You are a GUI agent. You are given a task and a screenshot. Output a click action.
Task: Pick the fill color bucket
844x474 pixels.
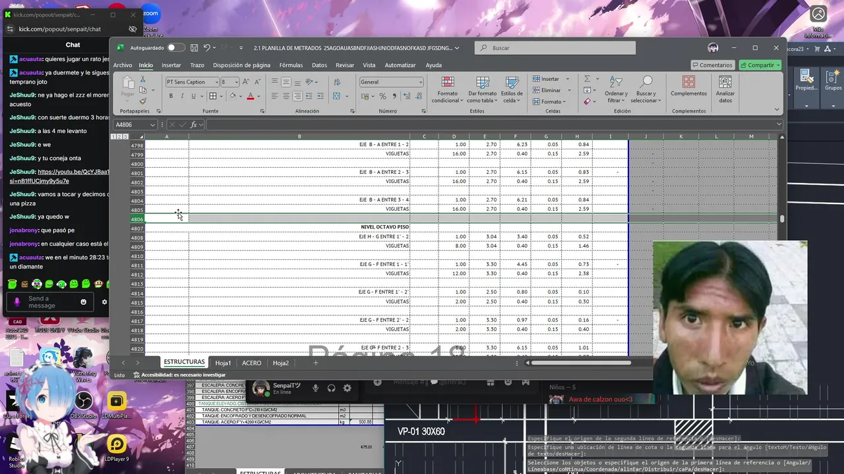(232, 96)
